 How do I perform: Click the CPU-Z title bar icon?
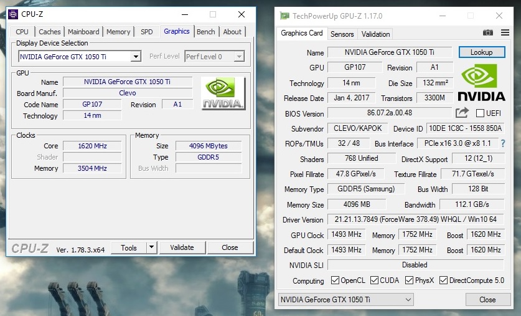coord(13,14)
